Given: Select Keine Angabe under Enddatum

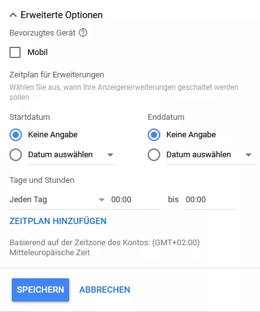Looking at the screenshot, I should click(154, 135).
